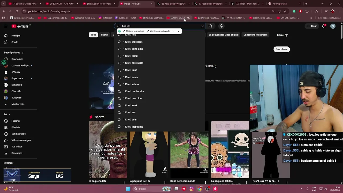Open the account avatar menu
The height and width of the screenshot is (193, 343).
point(333,26)
